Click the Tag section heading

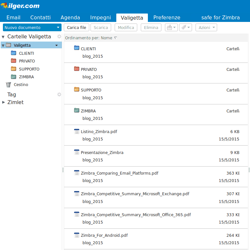point(12,94)
